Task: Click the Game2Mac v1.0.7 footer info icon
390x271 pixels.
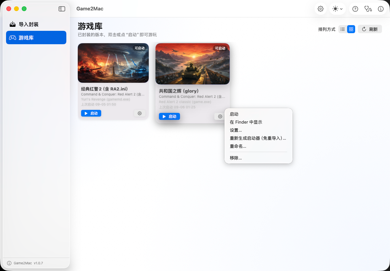Action: [9, 263]
